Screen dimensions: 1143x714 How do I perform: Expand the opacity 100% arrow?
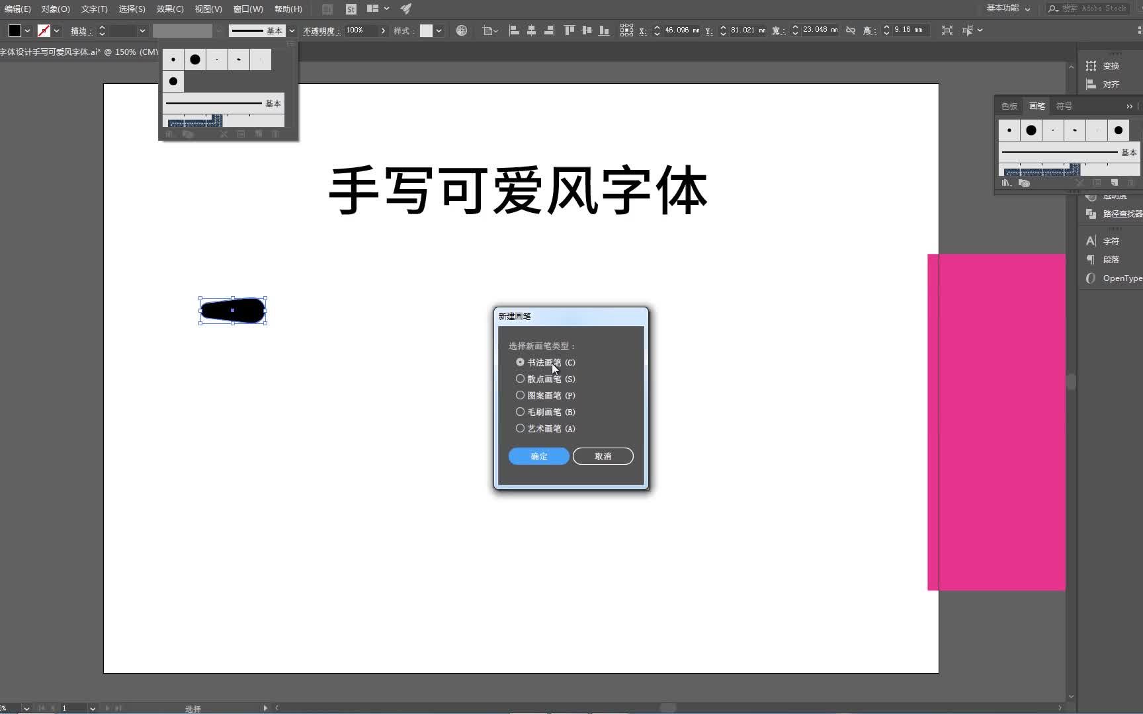[383, 30]
